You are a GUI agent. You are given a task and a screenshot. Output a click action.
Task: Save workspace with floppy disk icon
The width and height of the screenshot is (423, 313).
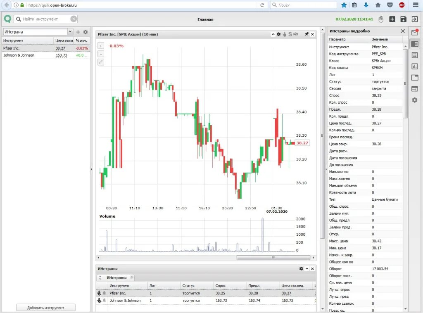403,19
